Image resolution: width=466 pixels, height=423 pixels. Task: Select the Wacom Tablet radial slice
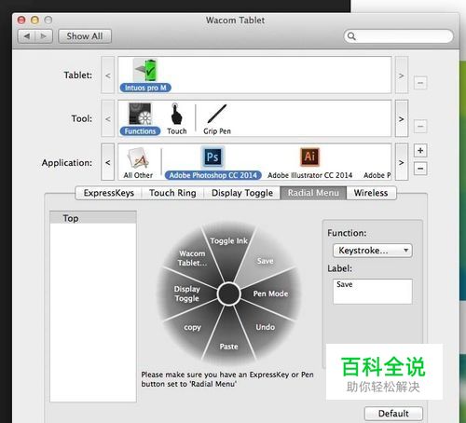[192, 258]
